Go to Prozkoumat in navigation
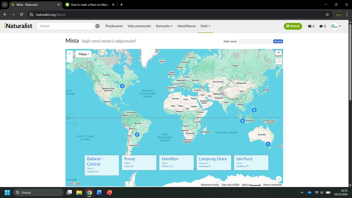This screenshot has height=198, width=352. point(114,26)
